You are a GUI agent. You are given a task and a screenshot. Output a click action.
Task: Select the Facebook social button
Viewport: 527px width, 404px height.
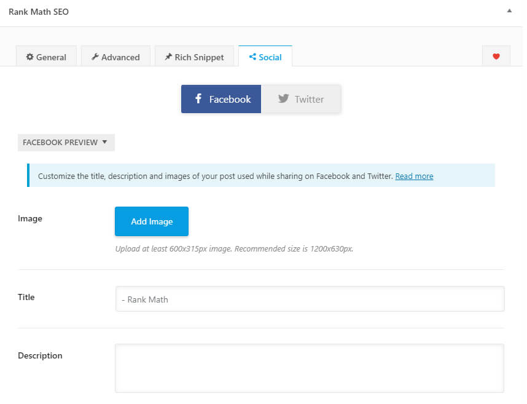(x=221, y=99)
